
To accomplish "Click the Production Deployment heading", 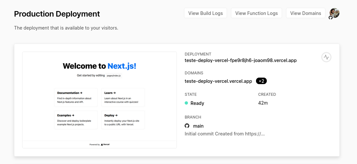I will click(x=57, y=14).
